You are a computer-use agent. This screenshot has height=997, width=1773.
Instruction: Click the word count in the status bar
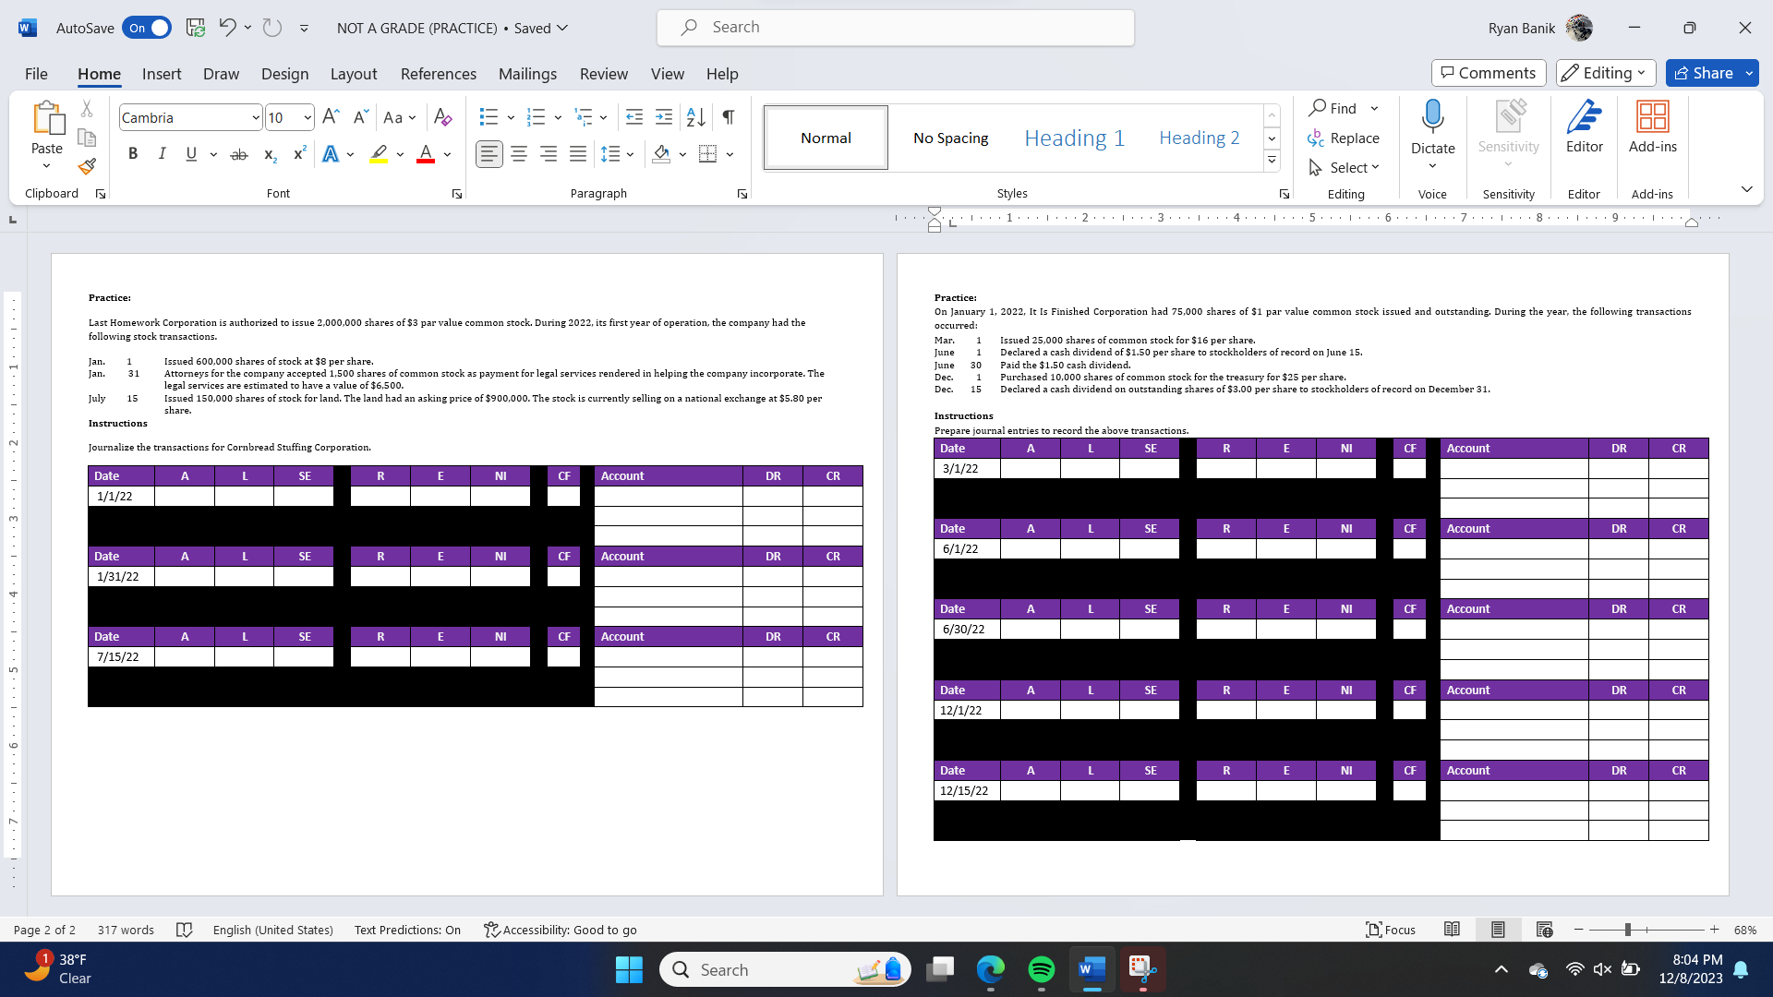(x=126, y=930)
